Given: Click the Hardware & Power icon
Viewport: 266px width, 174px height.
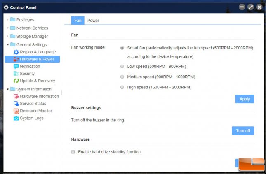Looking at the screenshot, I should click(x=16, y=59).
